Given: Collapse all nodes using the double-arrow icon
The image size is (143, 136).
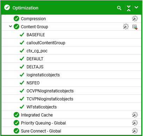Looking at the screenshot, I should [129, 8].
